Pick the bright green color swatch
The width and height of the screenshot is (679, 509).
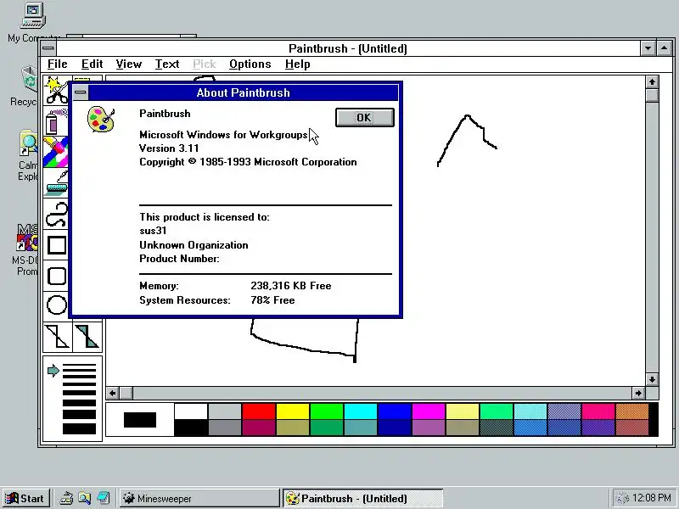point(327,411)
